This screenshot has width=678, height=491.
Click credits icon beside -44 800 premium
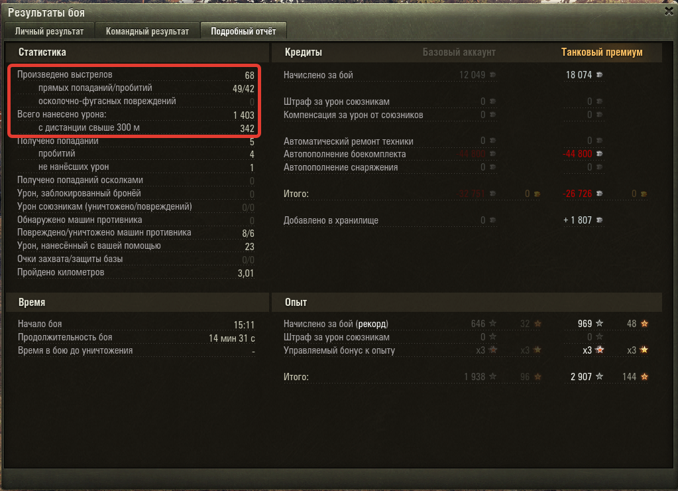(x=600, y=154)
